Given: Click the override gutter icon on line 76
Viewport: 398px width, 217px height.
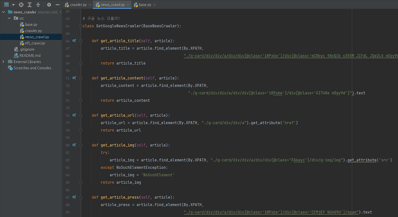Looking at the screenshot, I should point(74,115).
